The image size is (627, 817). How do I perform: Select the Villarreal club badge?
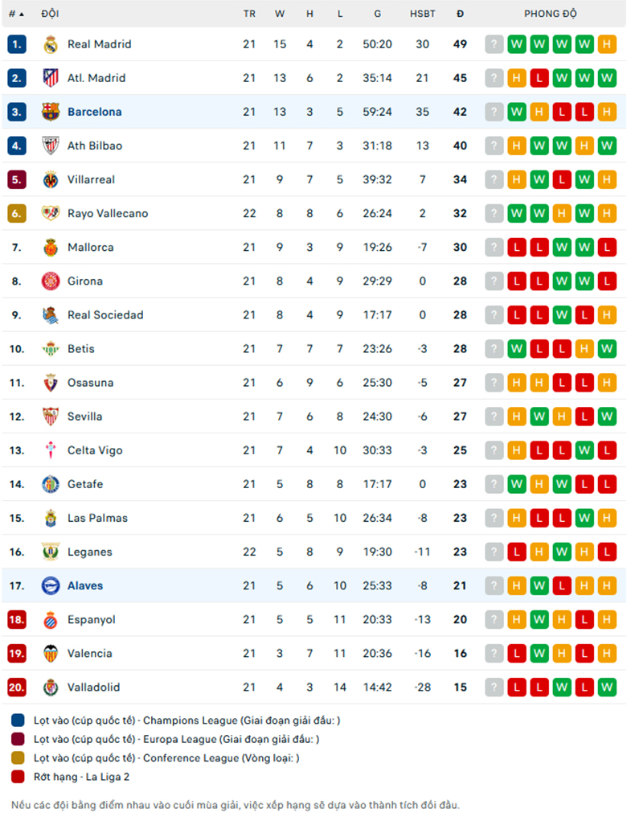(x=51, y=180)
